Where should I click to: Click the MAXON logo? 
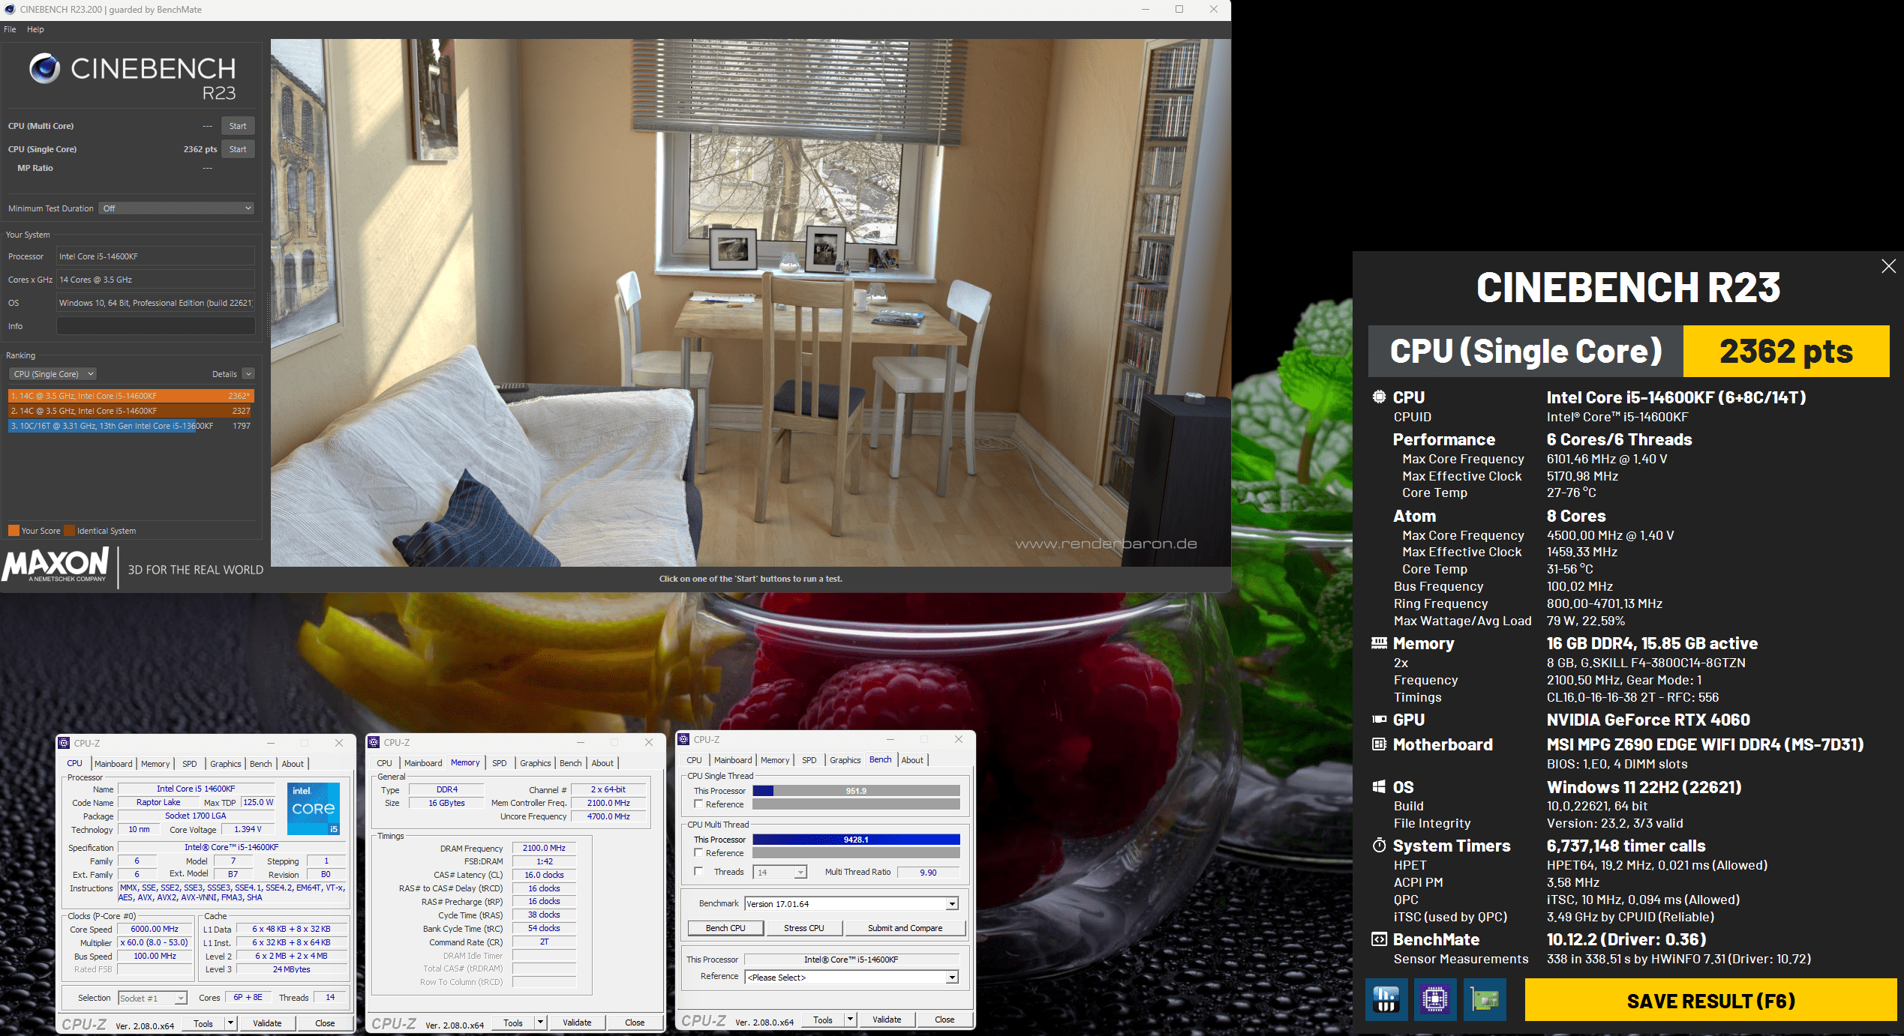pos(56,564)
